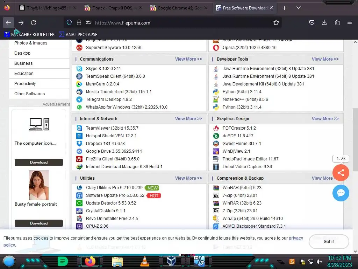Reload the current page
This screenshot has width=358, height=269.
click(x=34, y=23)
